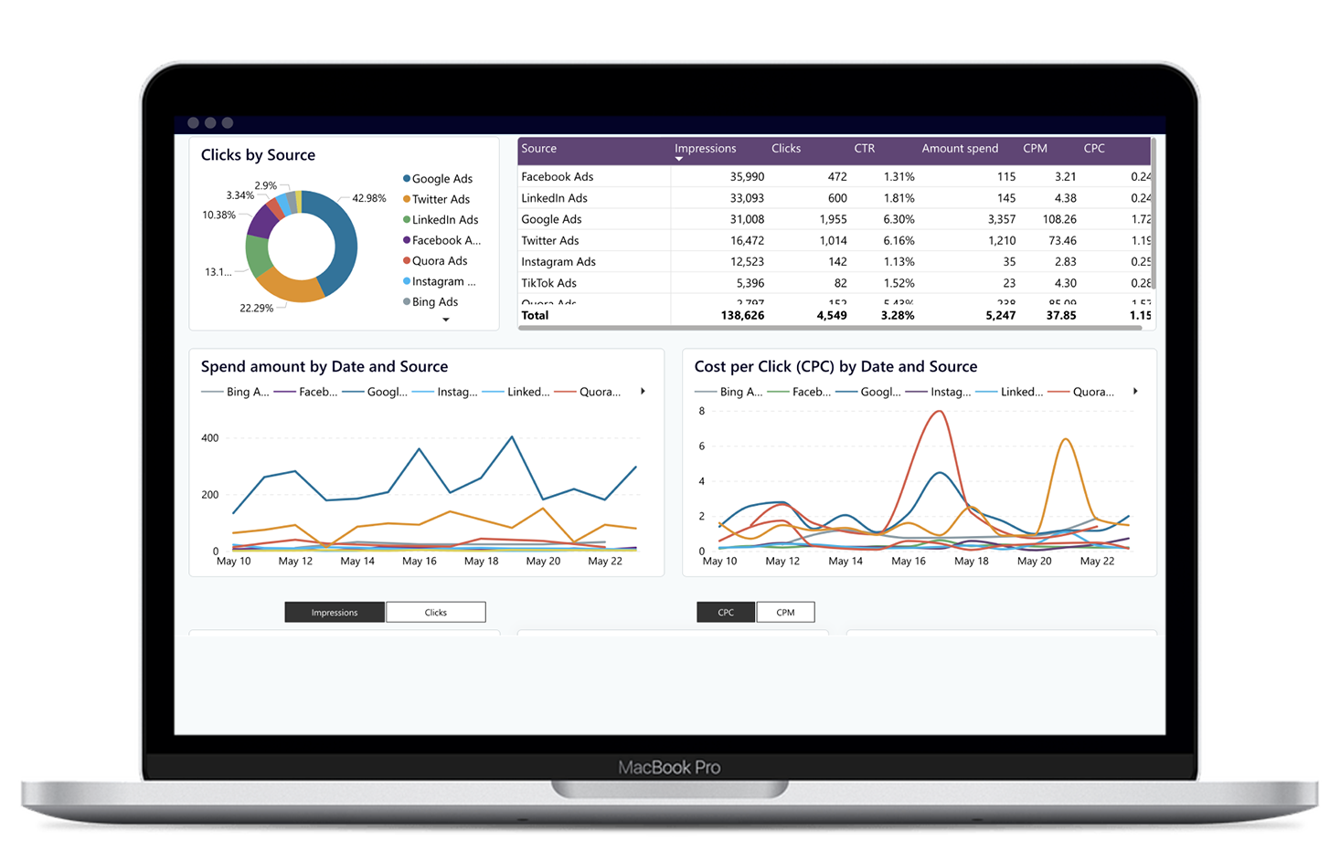
Task: Select the Twitter Ads table row label
Action: pyautogui.click(x=549, y=240)
